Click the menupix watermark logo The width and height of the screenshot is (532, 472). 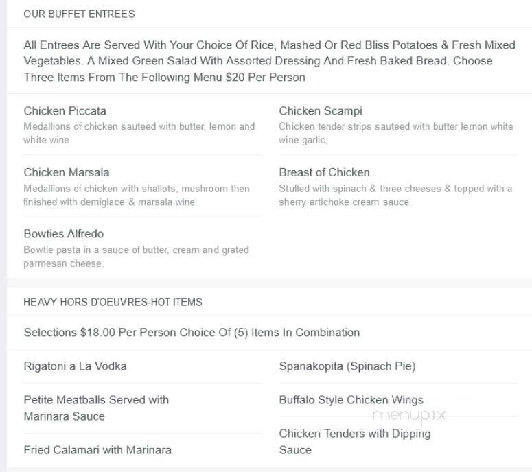[409, 416]
